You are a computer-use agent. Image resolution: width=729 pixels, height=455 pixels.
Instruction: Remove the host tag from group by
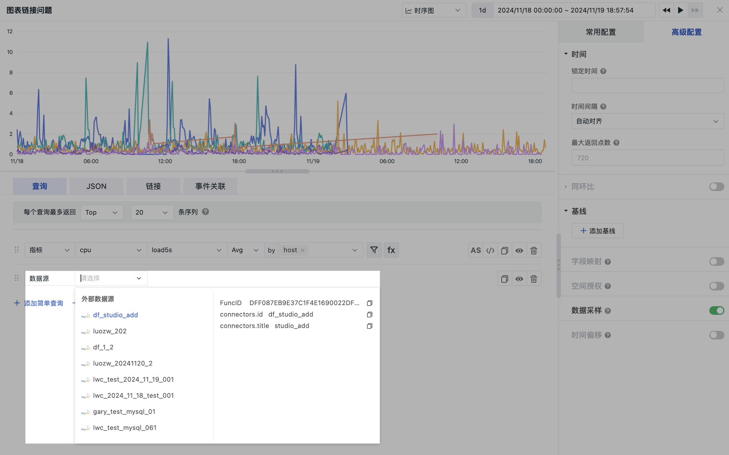[x=303, y=250]
